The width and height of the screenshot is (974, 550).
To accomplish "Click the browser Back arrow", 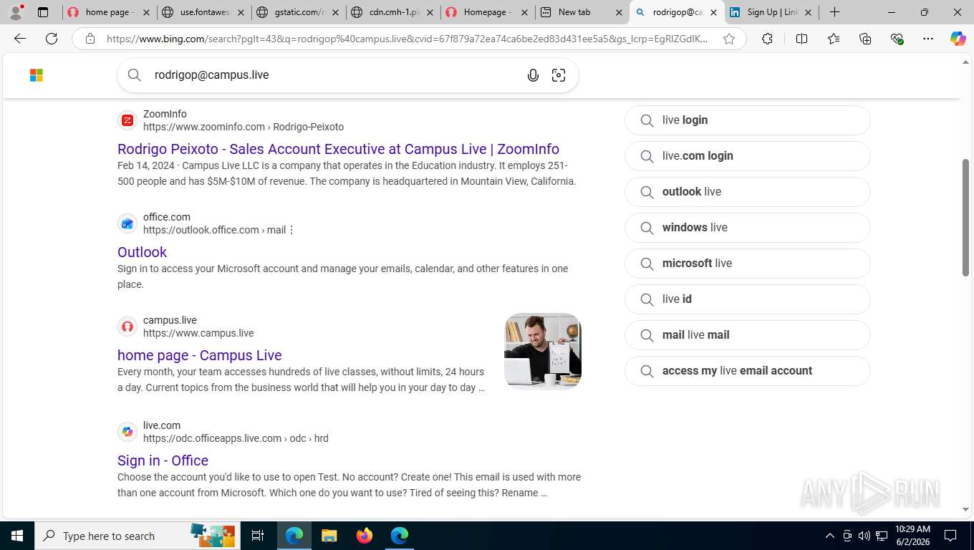I will 20,39.
